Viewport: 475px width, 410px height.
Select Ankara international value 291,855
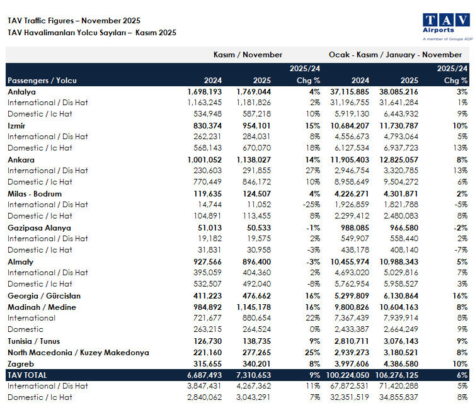point(256,171)
